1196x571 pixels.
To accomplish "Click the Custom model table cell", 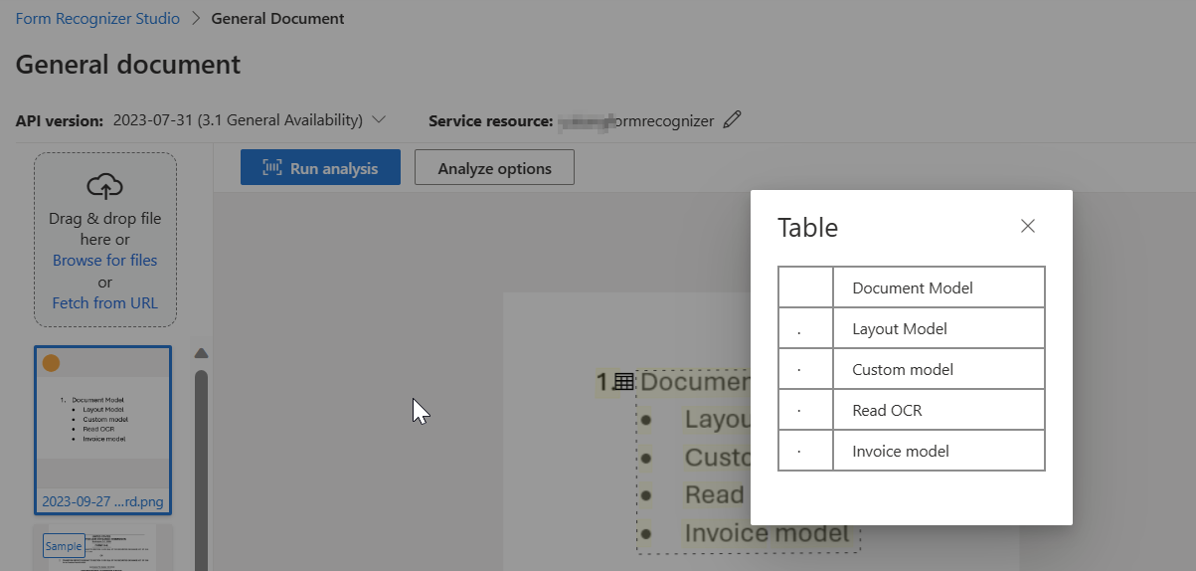I will click(x=939, y=369).
